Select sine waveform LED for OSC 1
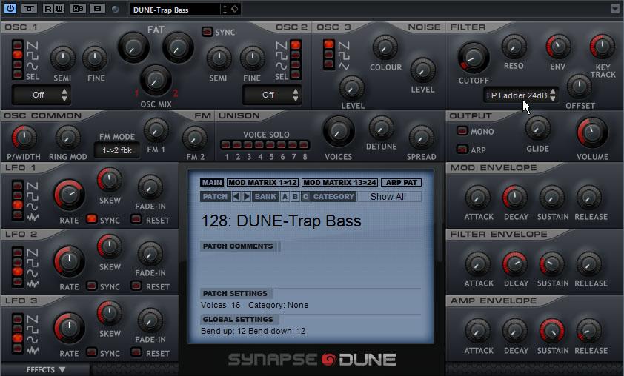The width and height of the screenshot is (624, 376). coord(17,64)
